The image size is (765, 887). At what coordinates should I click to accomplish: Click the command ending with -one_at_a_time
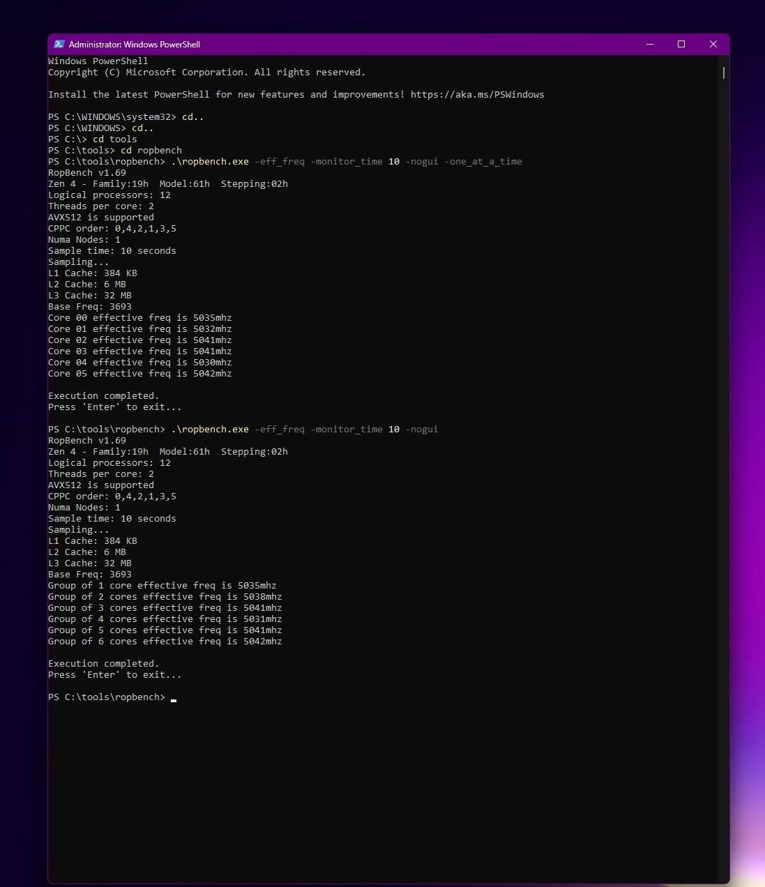tap(285, 162)
